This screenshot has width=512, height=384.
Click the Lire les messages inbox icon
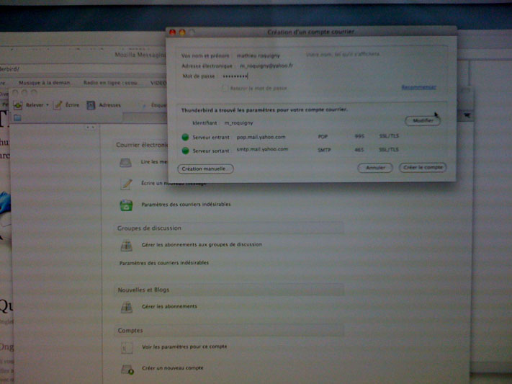click(126, 162)
